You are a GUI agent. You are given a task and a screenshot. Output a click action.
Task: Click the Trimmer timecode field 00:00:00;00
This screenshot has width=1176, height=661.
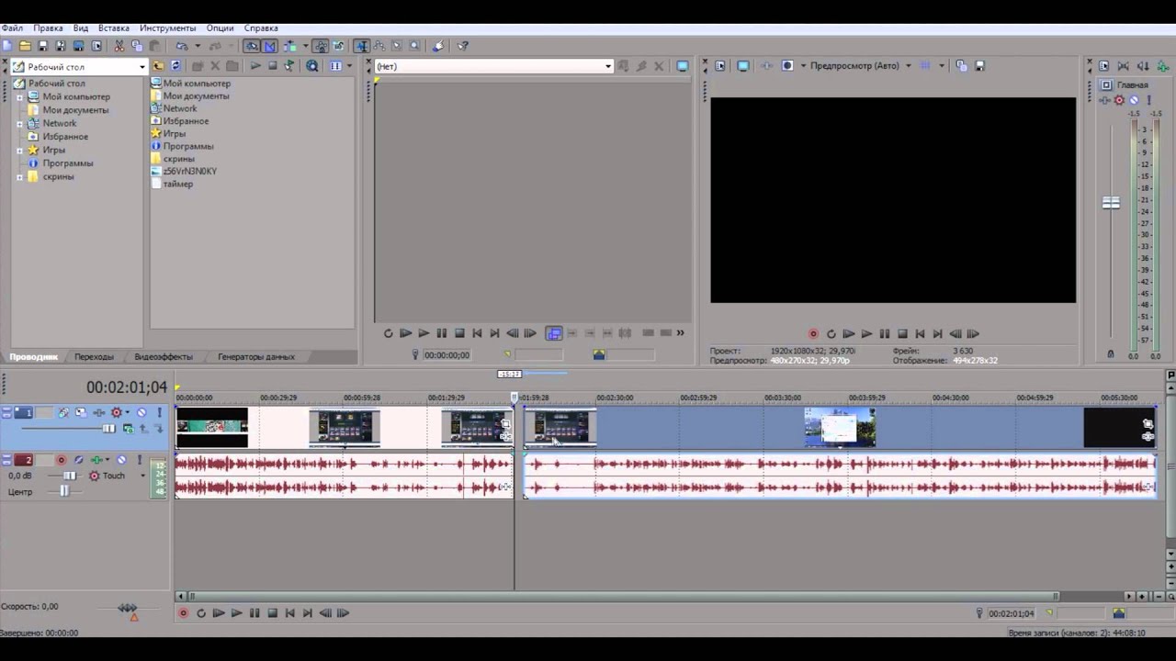[x=447, y=355]
